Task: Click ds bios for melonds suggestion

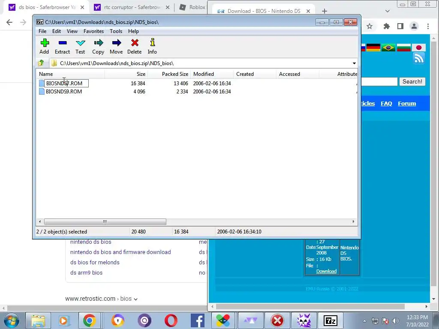Action: (x=95, y=263)
